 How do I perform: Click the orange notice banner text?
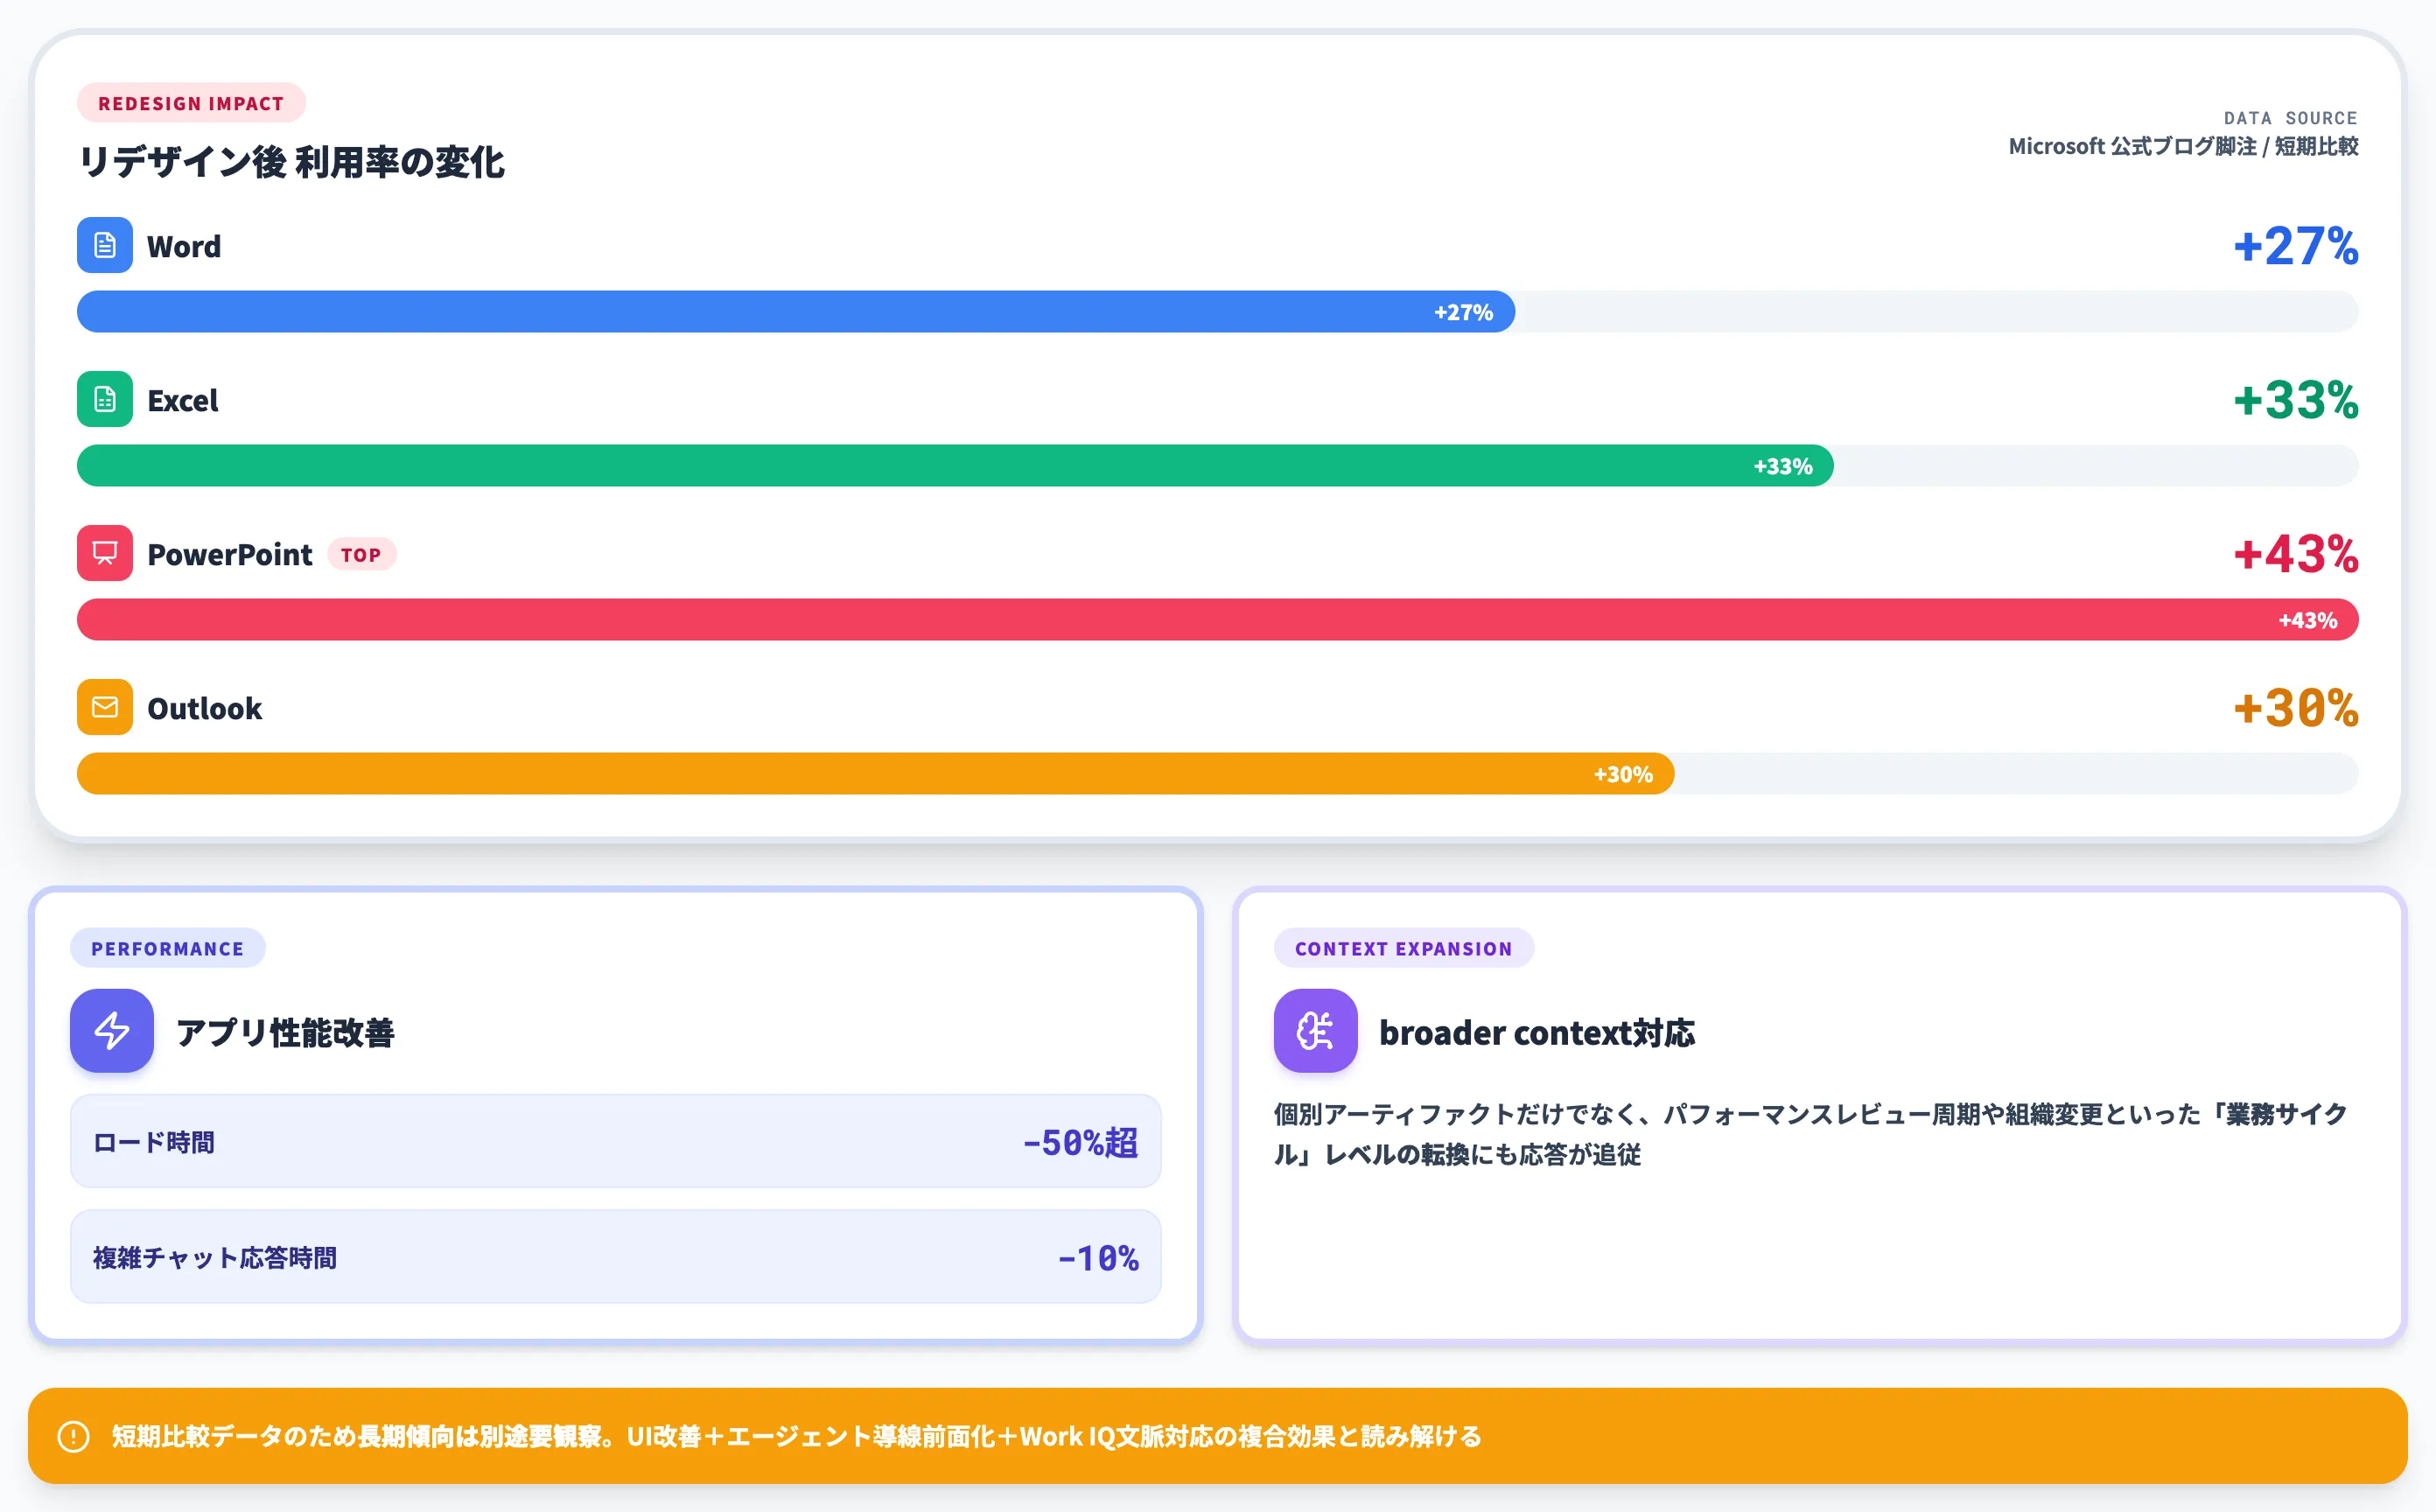796,1436
